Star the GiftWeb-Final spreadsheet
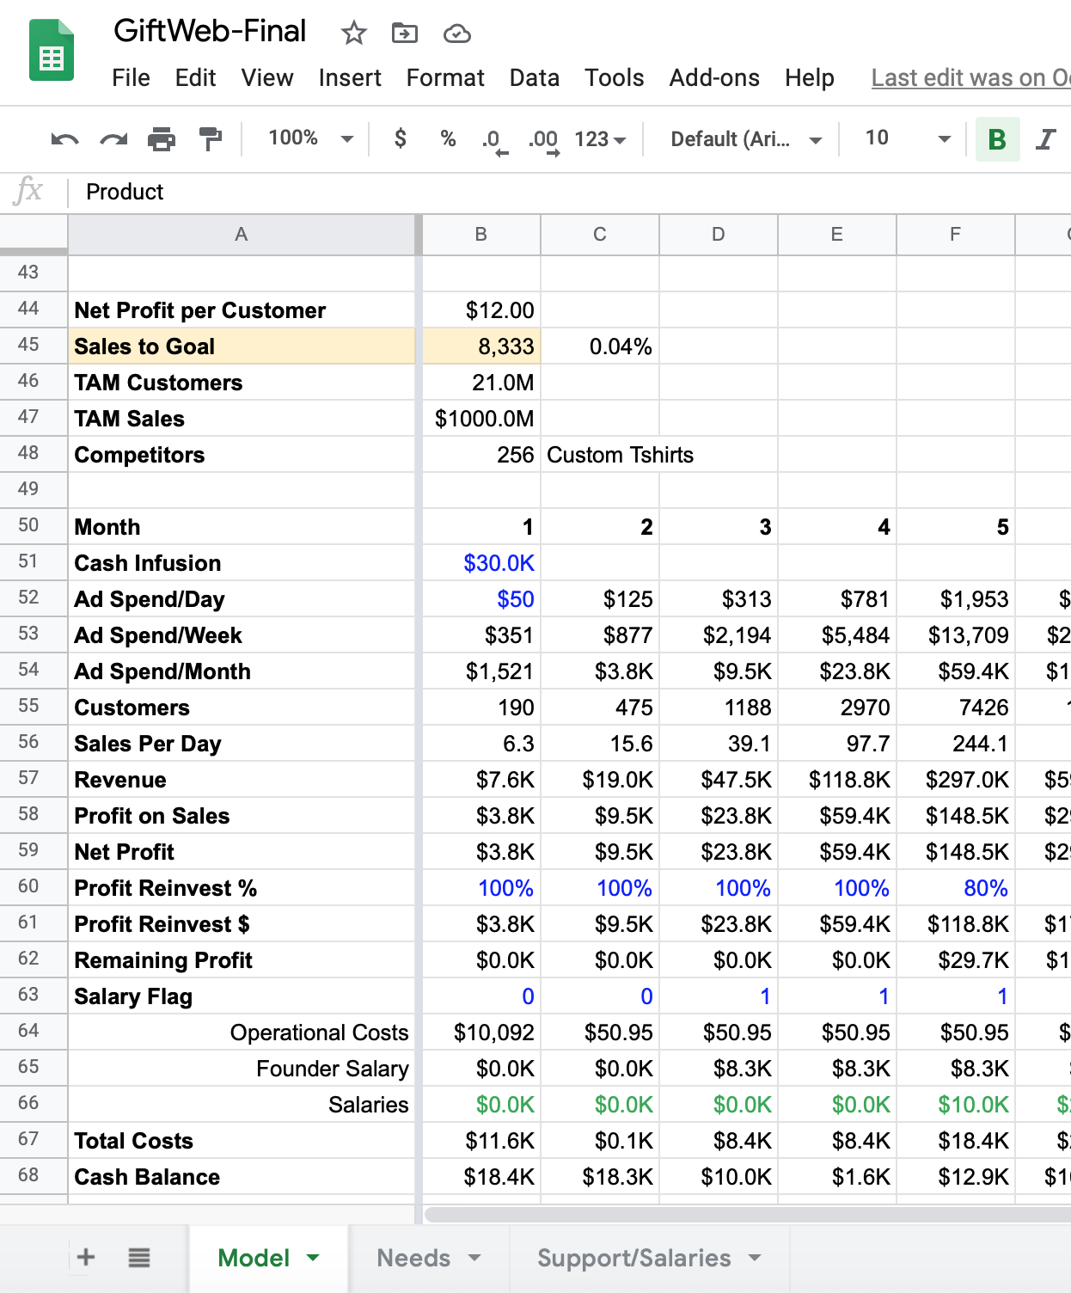 [352, 33]
